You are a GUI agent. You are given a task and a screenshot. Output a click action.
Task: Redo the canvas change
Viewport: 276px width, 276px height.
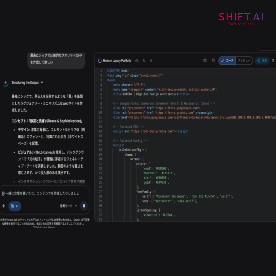coord(151,61)
